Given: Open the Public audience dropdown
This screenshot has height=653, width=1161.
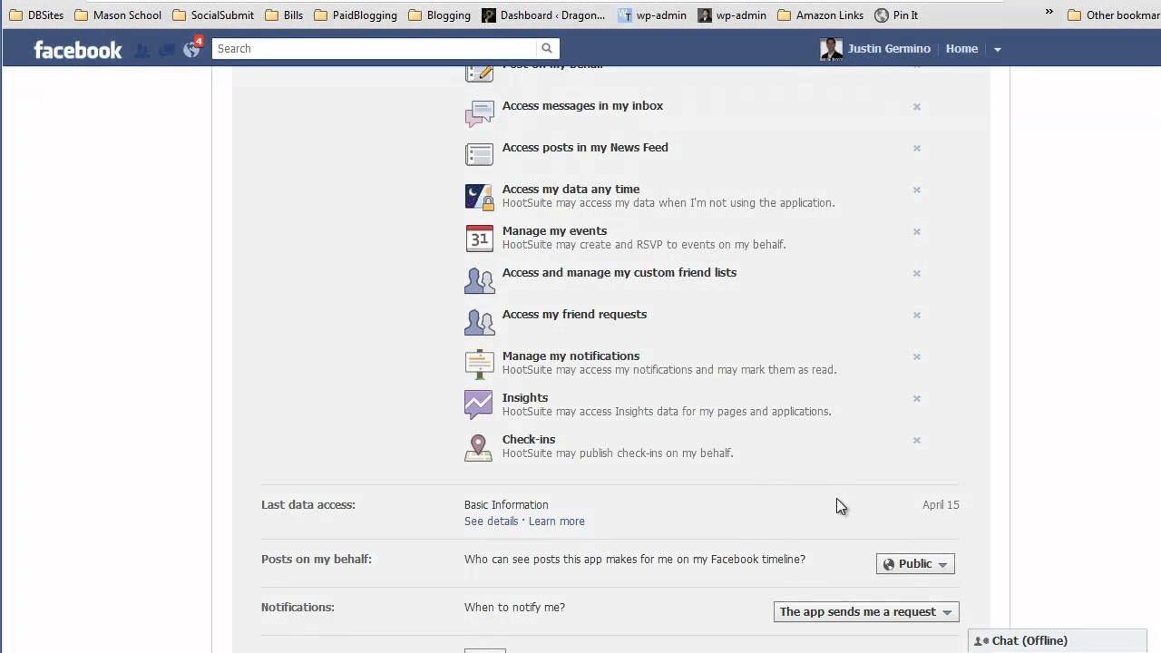Looking at the screenshot, I should (915, 564).
